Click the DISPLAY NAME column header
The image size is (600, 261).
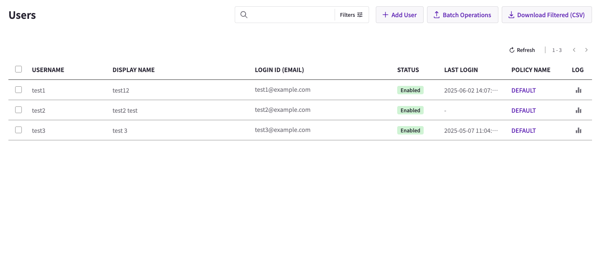[x=134, y=70]
